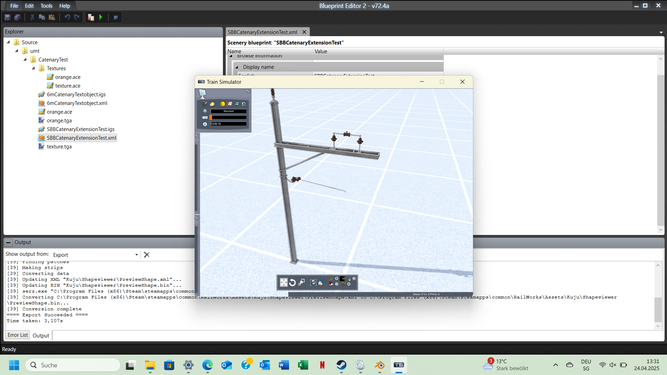The image size is (667, 375).
Task: Open Steam from the Windows taskbar
Action: point(341,365)
